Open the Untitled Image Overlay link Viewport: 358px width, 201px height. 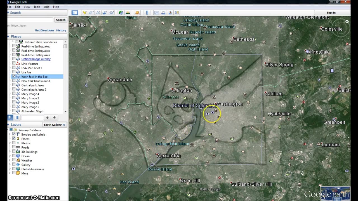click(36, 59)
